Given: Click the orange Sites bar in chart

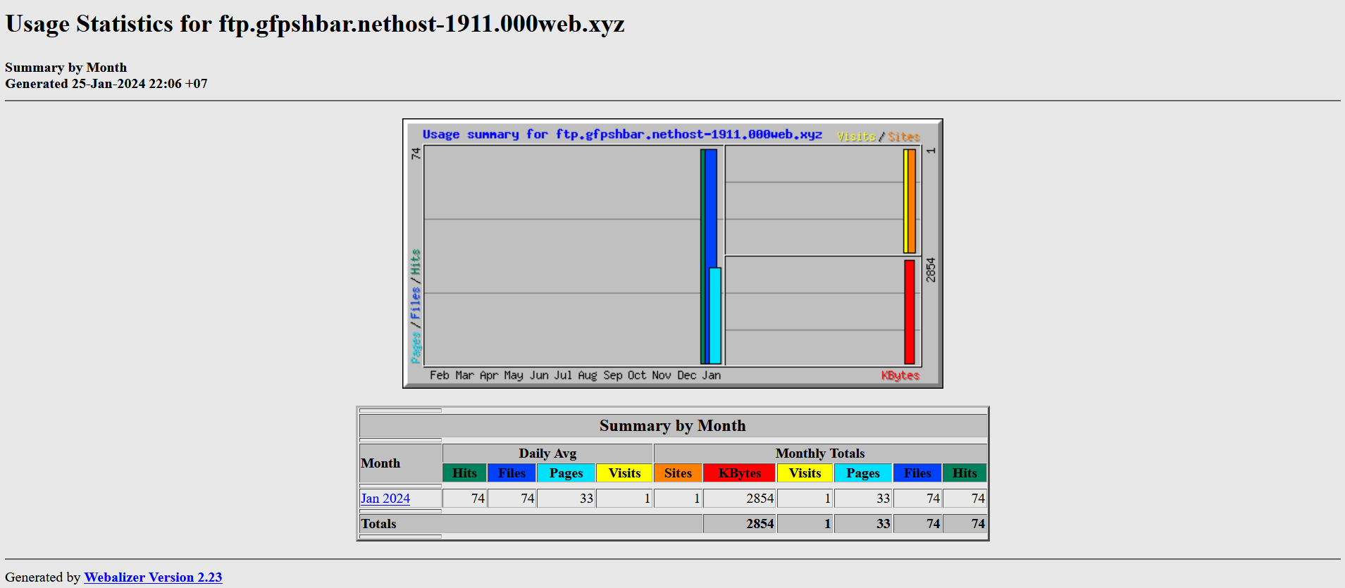Looking at the screenshot, I should pyautogui.click(x=912, y=201).
